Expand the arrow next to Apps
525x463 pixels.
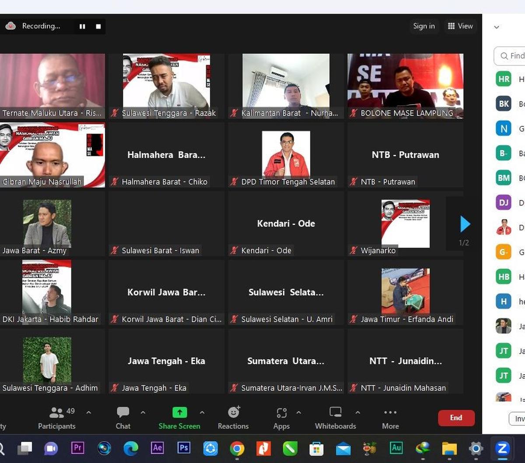[299, 412]
